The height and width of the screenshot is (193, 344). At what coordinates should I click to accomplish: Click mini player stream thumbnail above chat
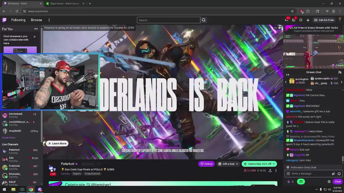tap(314, 51)
